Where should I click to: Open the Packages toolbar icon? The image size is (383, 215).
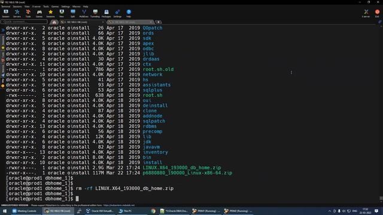107,13
